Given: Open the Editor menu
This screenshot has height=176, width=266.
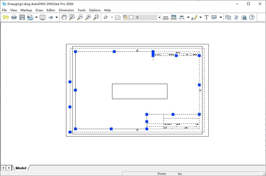Looking at the screenshot, I should 51,10.
